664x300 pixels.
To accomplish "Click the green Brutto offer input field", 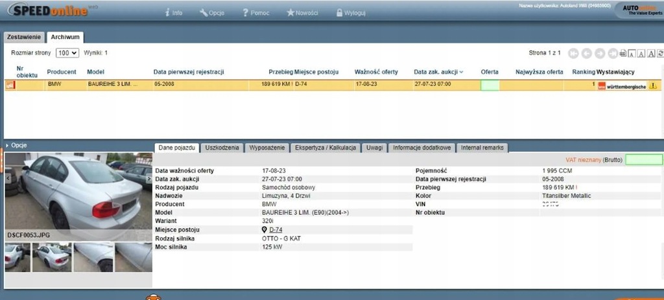I will tap(644, 159).
